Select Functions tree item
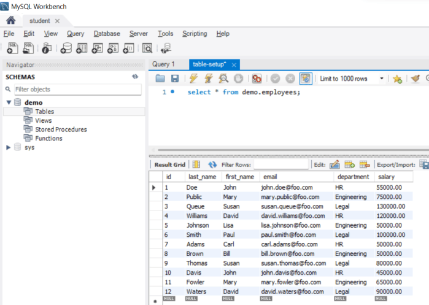Screen dimensions: 429x305 click(48, 138)
